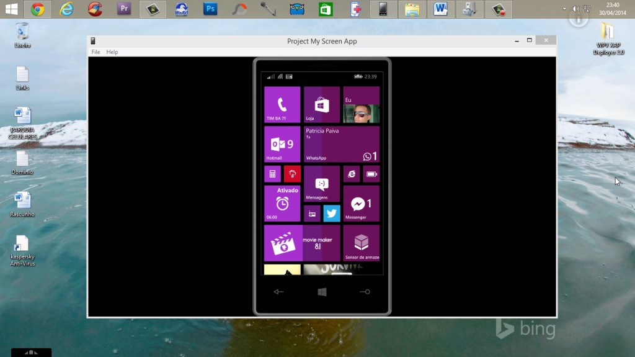
Task: Open the Help menu
Action: (x=112, y=52)
